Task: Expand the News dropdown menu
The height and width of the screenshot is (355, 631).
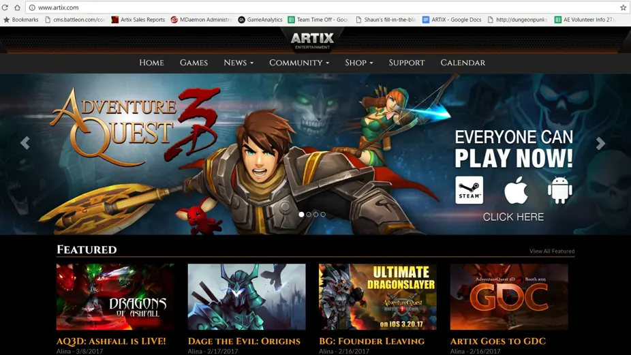Action: click(x=238, y=63)
